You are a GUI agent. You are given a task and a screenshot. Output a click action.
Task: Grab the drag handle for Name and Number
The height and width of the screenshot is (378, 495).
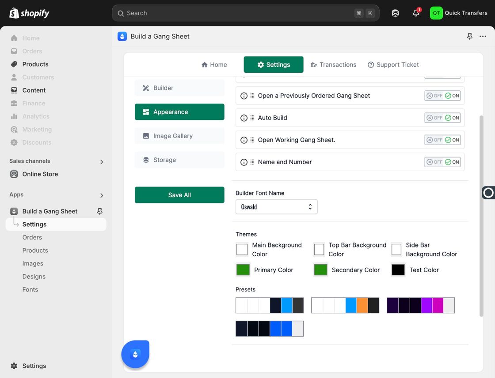pos(252,162)
